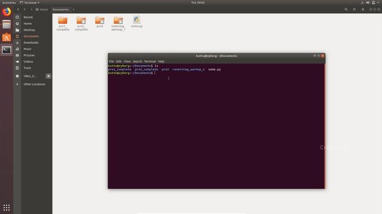Click 'some.py' in the terminal ls output

(x=214, y=70)
